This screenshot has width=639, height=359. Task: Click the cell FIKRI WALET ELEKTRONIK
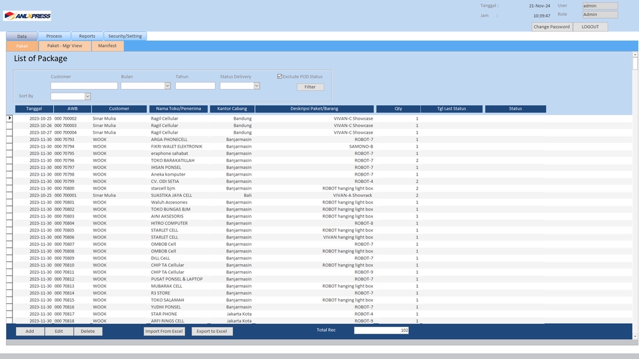(176, 146)
